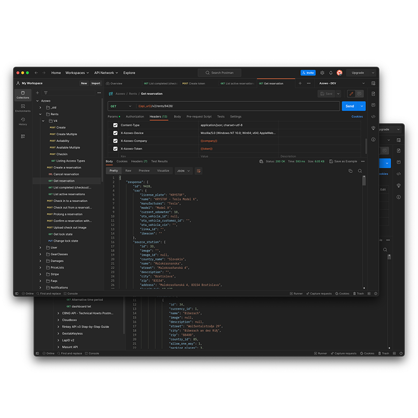Expand the GearClasses folder

(x=40, y=254)
